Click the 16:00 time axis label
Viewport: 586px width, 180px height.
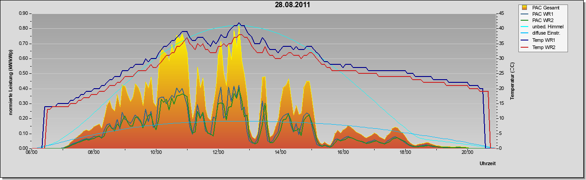point(343,152)
